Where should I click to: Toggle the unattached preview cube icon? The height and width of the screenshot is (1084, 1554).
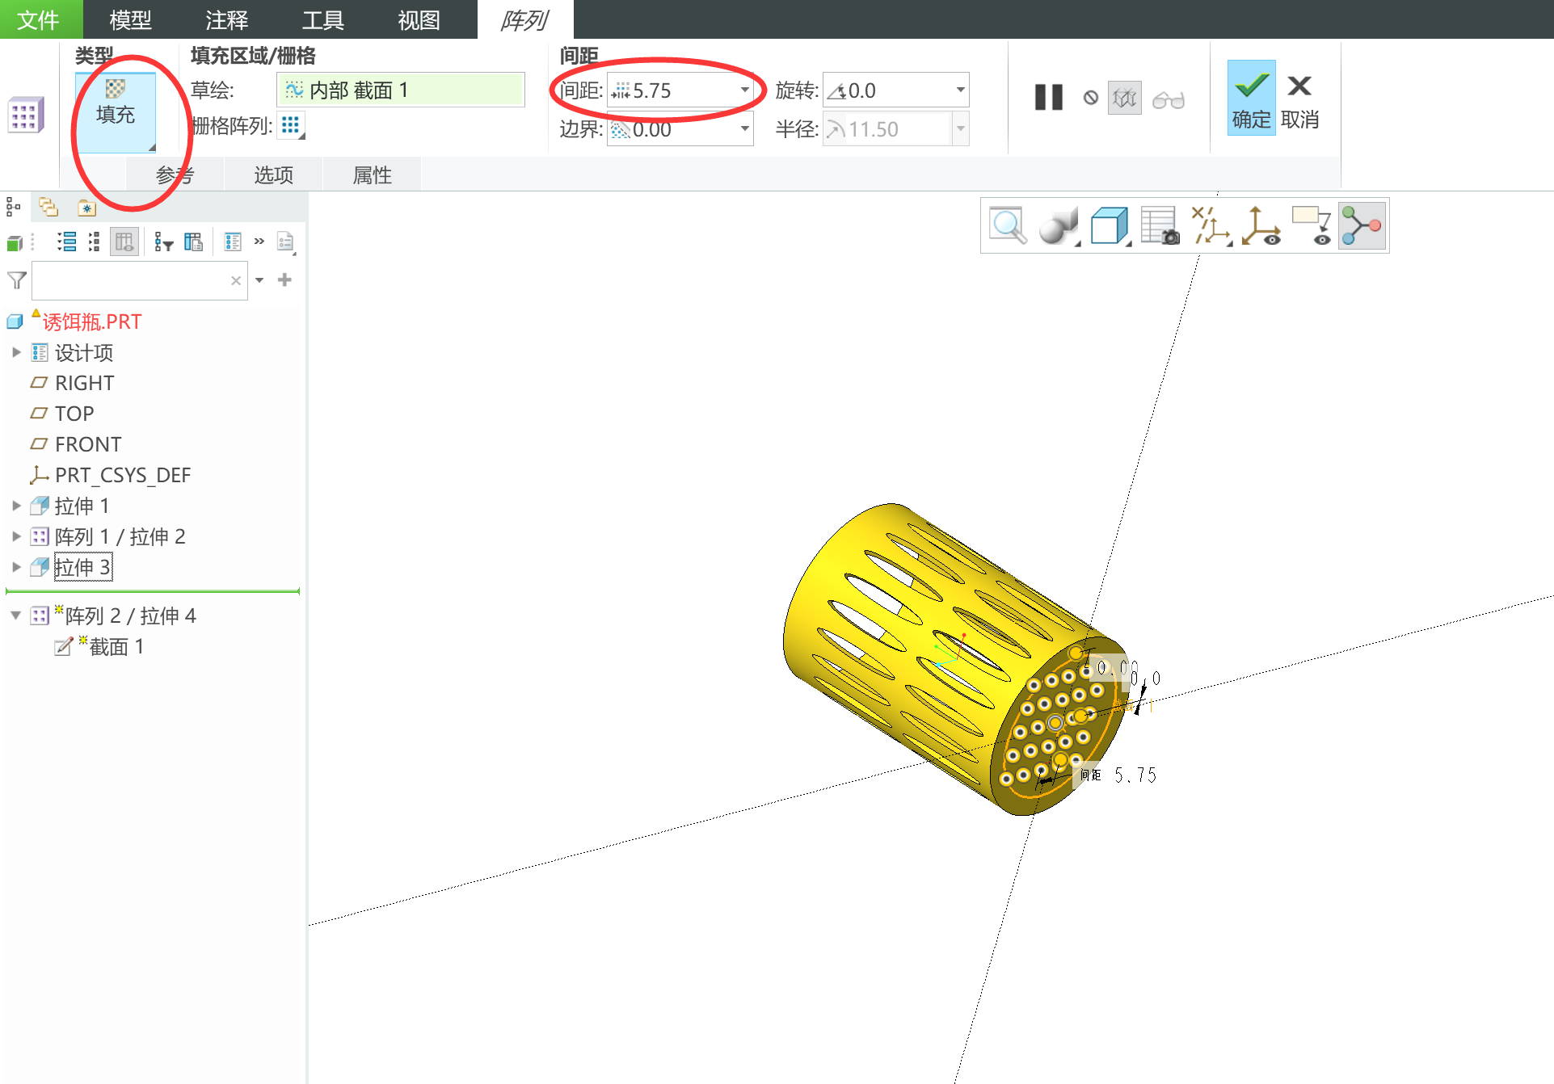pyautogui.click(x=1125, y=99)
